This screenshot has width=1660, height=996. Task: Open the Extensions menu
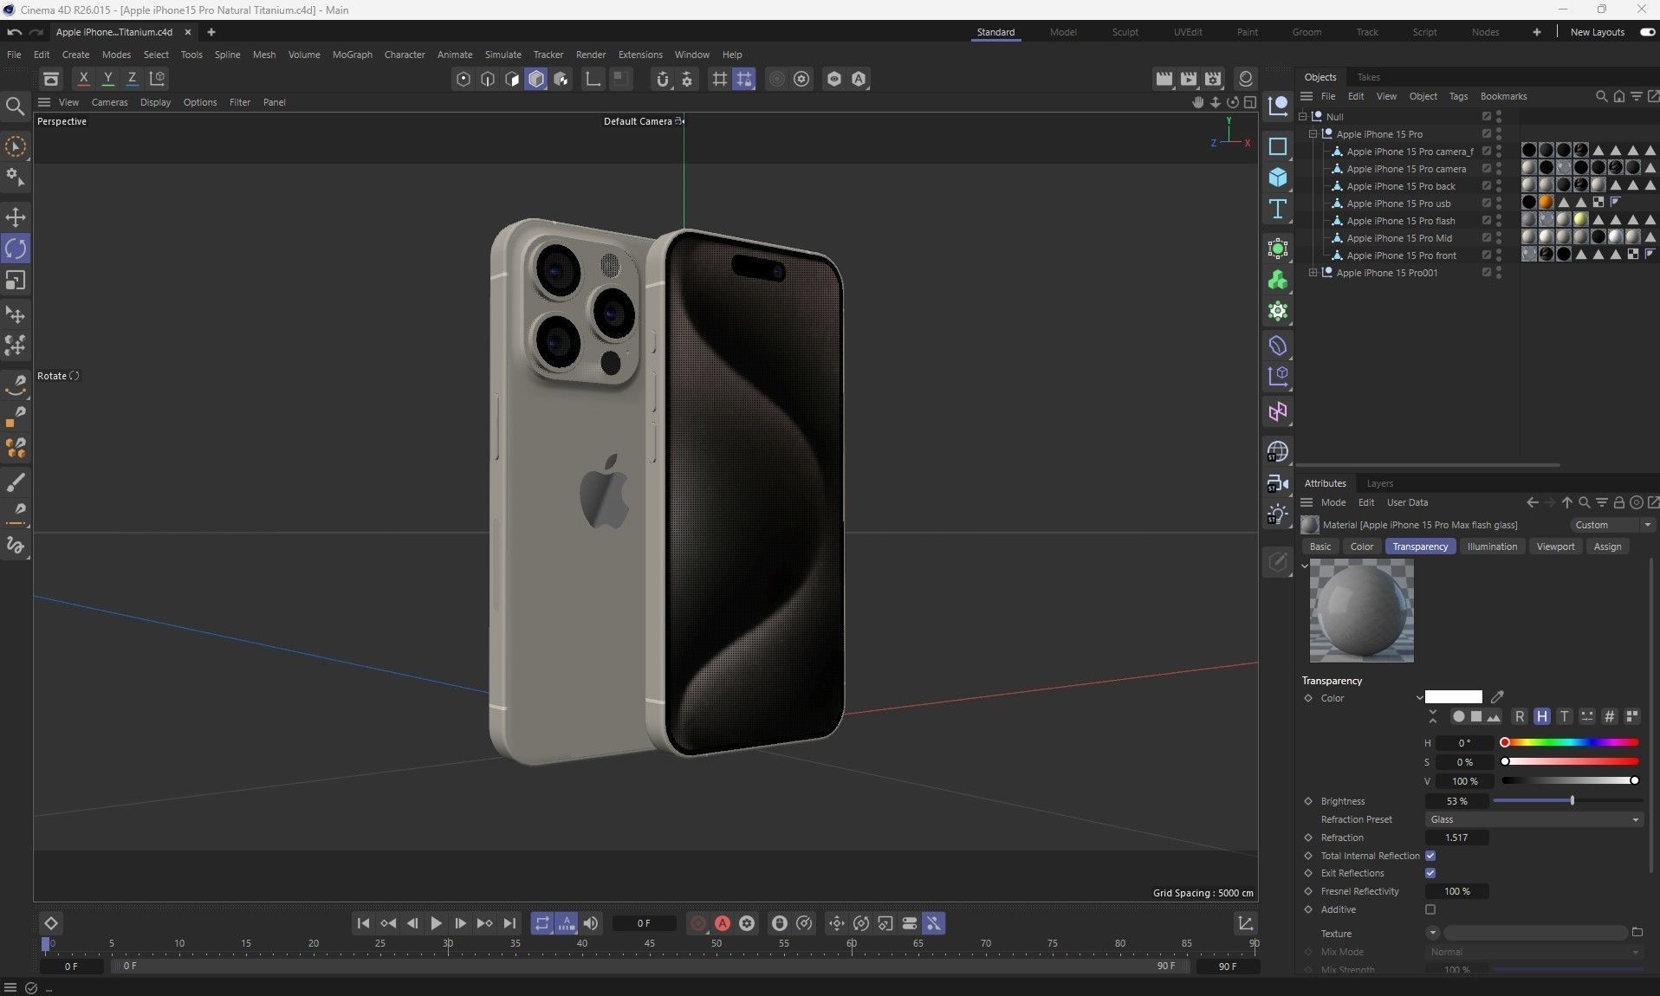click(640, 55)
